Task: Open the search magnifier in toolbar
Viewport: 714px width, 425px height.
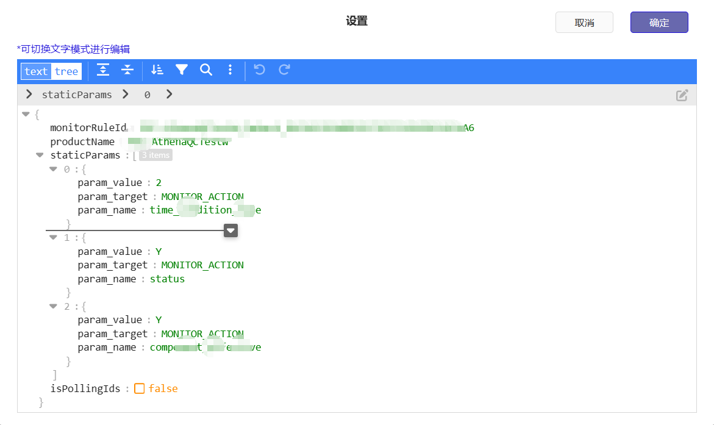Action: coord(206,71)
